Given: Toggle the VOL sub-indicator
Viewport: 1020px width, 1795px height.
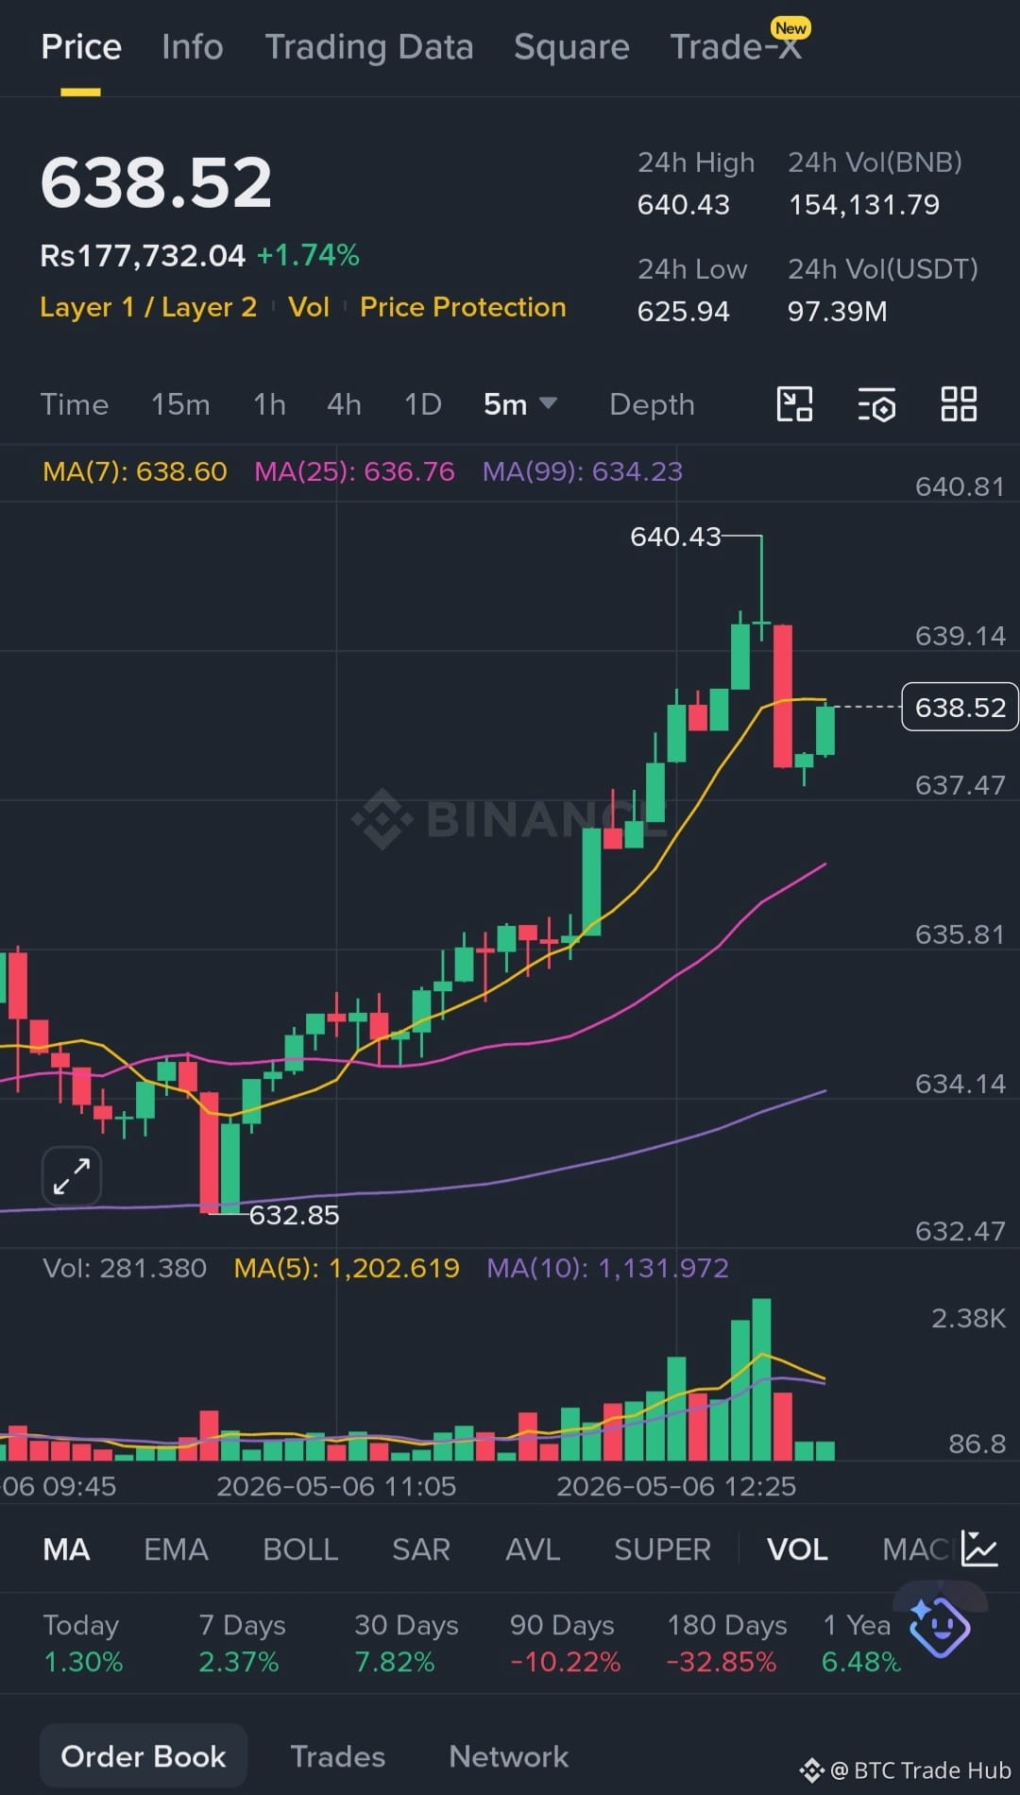Looking at the screenshot, I should coord(797,1549).
